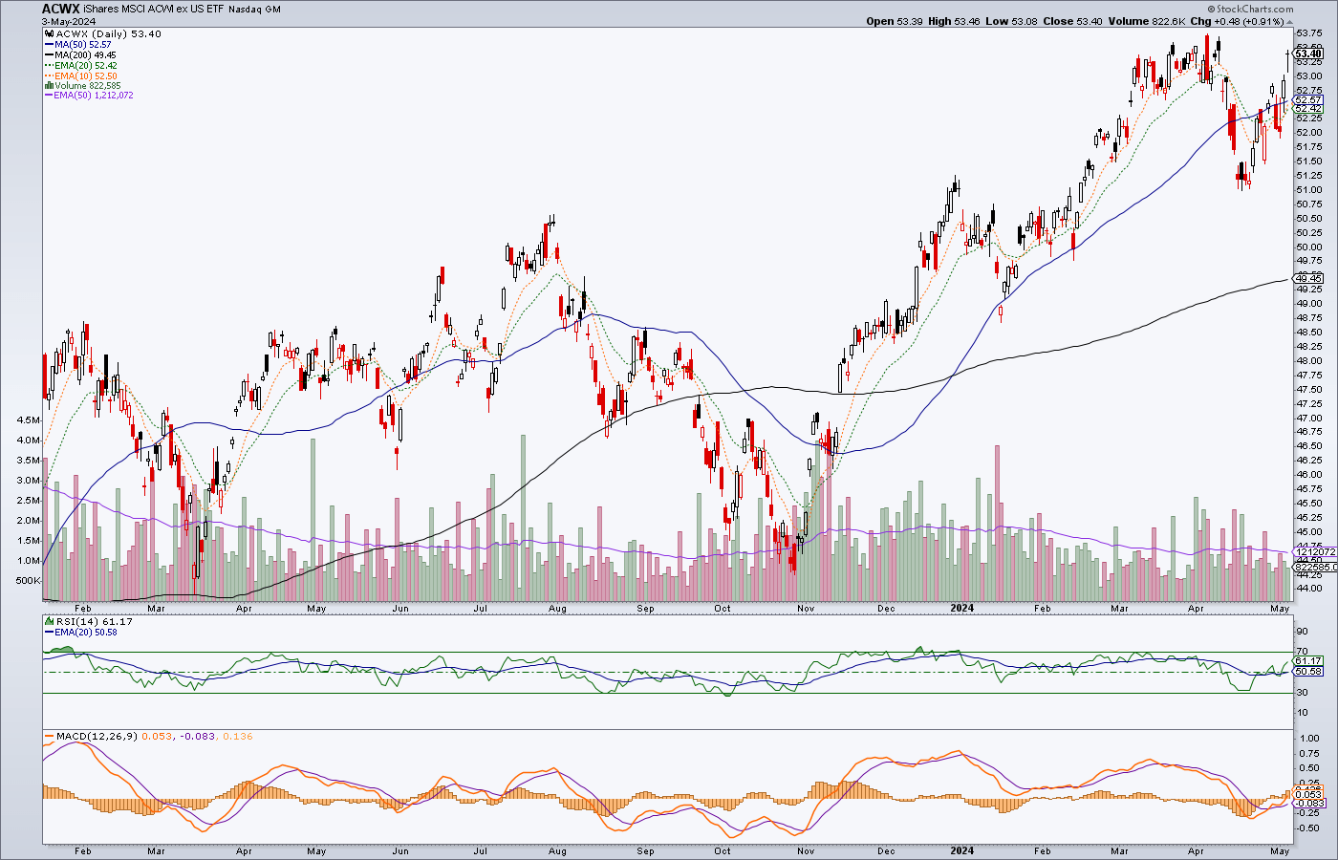Click the 90 level label on the RSI axis
The image size is (1338, 860).
pos(1302,632)
